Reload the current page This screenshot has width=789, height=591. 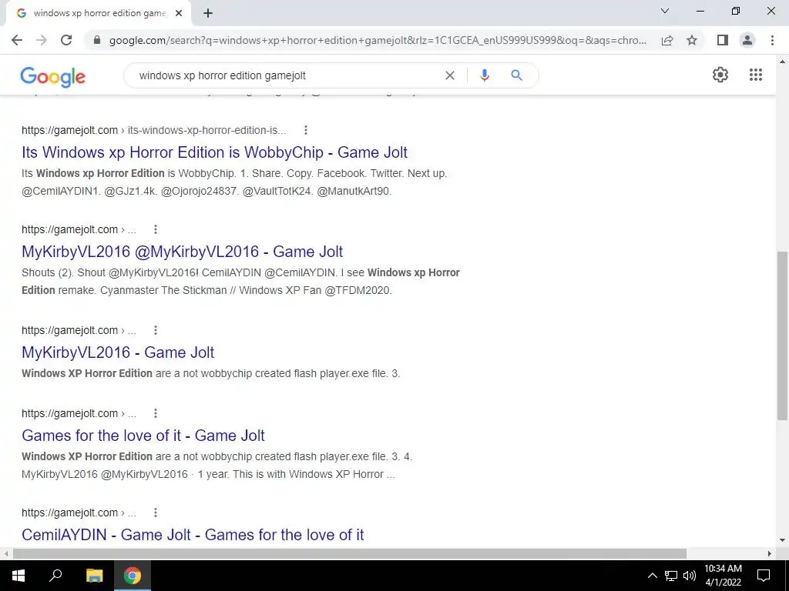[66, 40]
